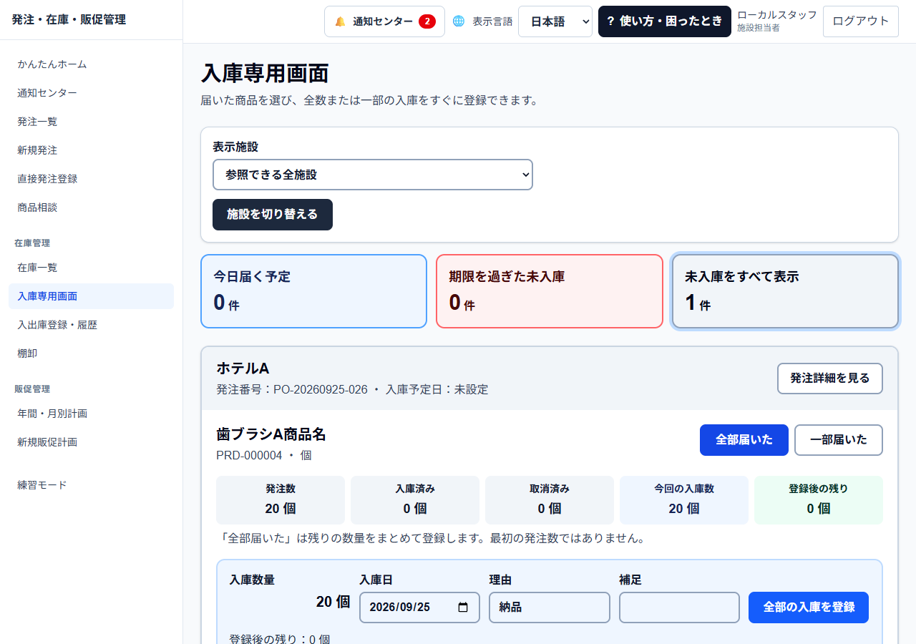
Task: Click 発注詳細を見る button
Action: 830,379
